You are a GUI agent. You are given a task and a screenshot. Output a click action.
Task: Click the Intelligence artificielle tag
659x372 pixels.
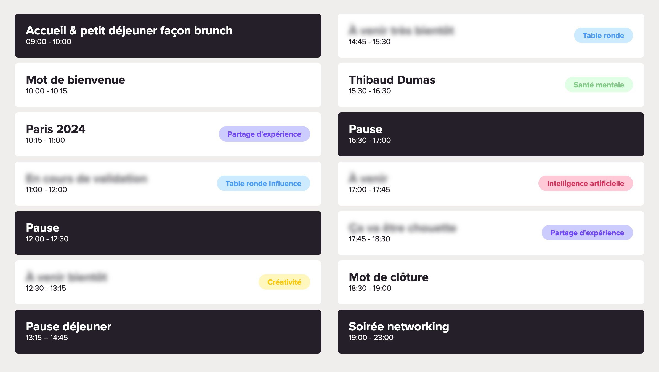click(585, 184)
